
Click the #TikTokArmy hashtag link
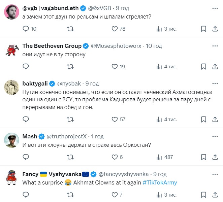click(x=160, y=182)
